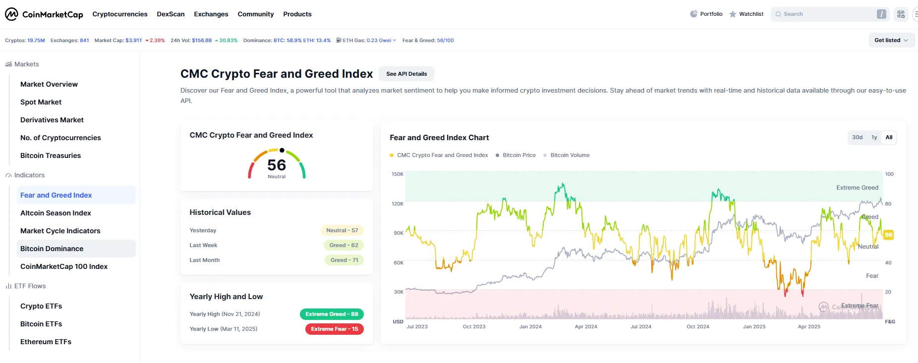Viewport: 918px width, 363px height.
Task: Open Derivatives Market page
Action: 52,120
